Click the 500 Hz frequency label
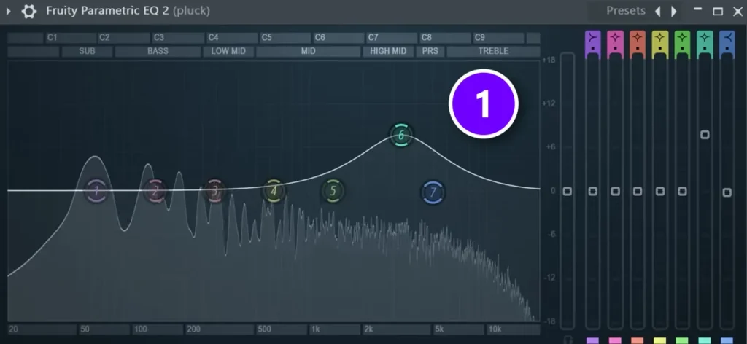 coord(264,329)
